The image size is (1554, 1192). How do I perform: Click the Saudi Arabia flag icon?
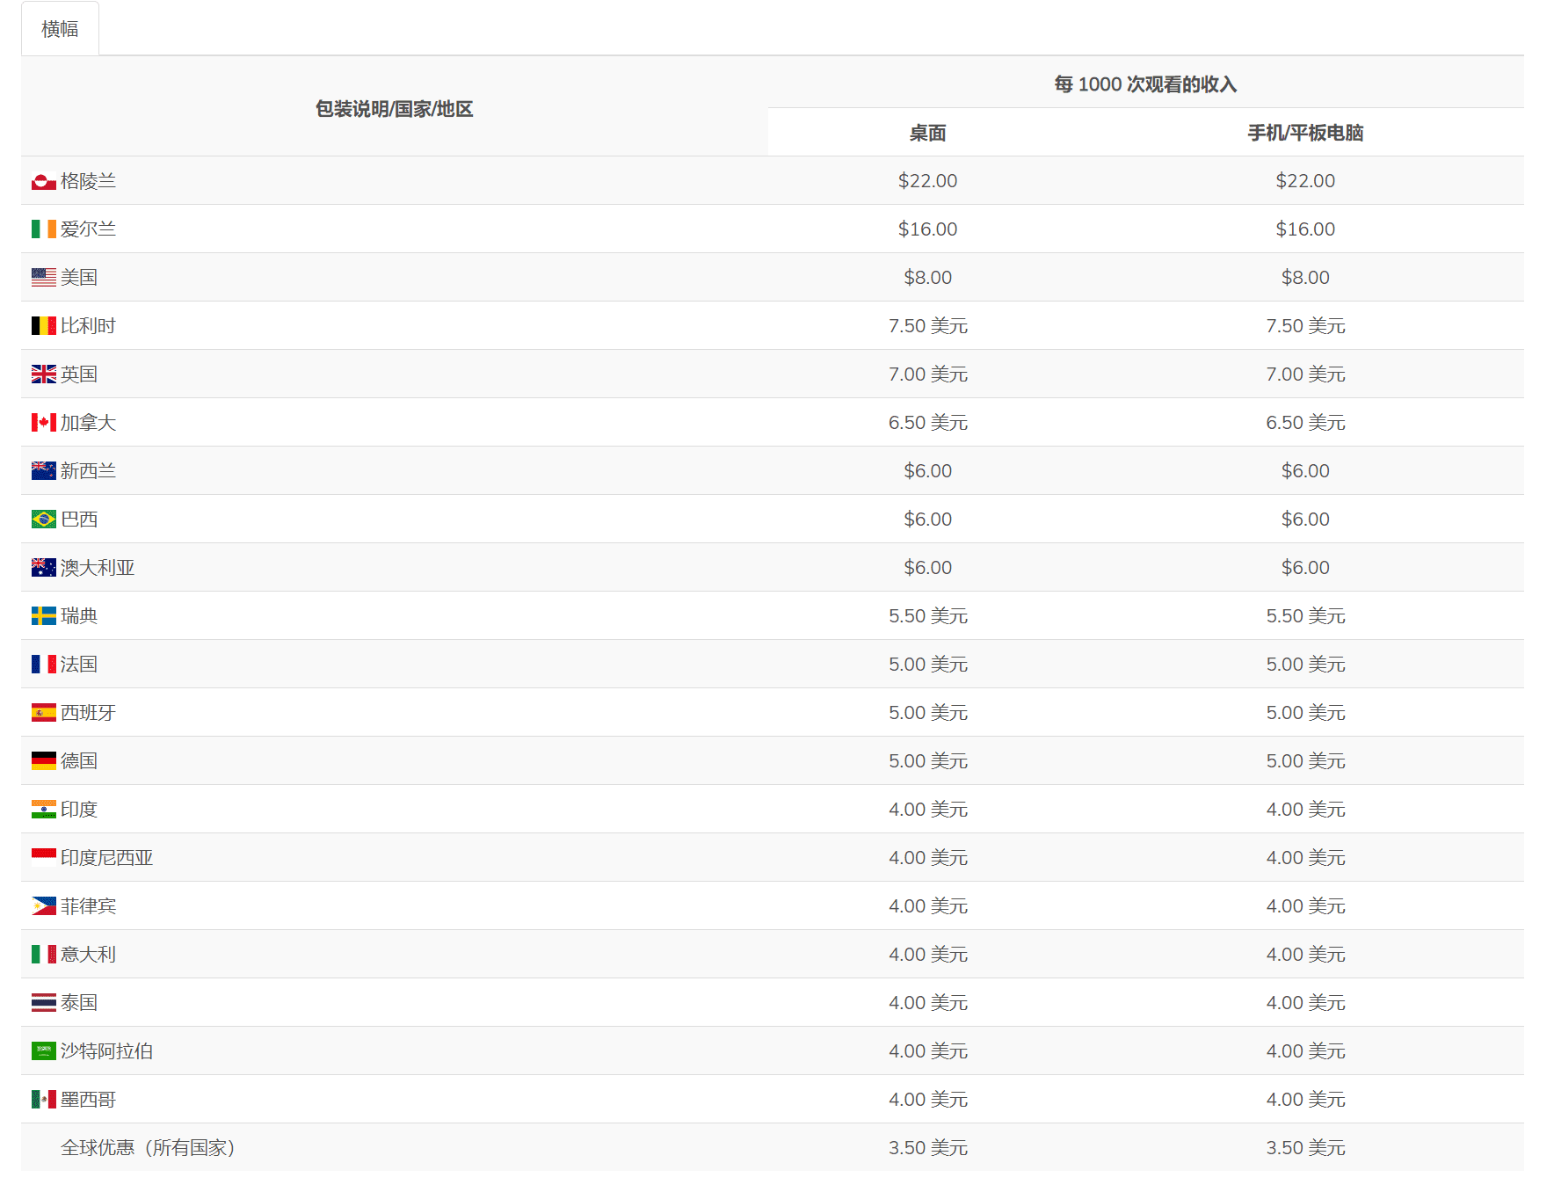coord(40,1050)
